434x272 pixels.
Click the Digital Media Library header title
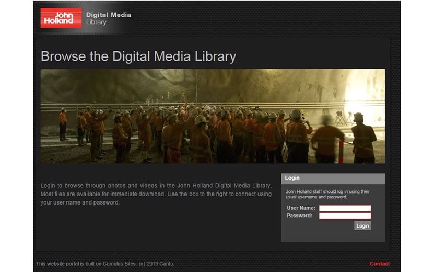pos(108,15)
